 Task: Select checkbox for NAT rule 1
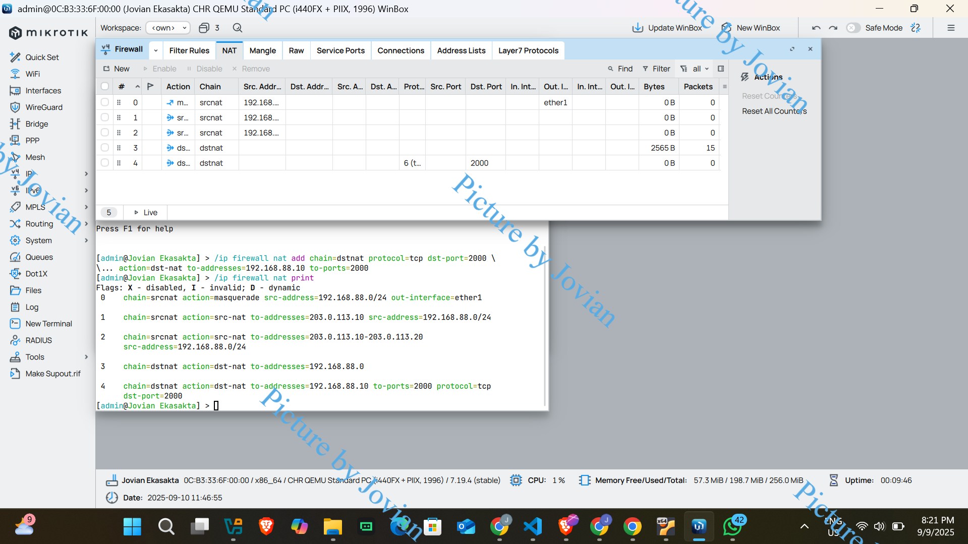tap(105, 117)
